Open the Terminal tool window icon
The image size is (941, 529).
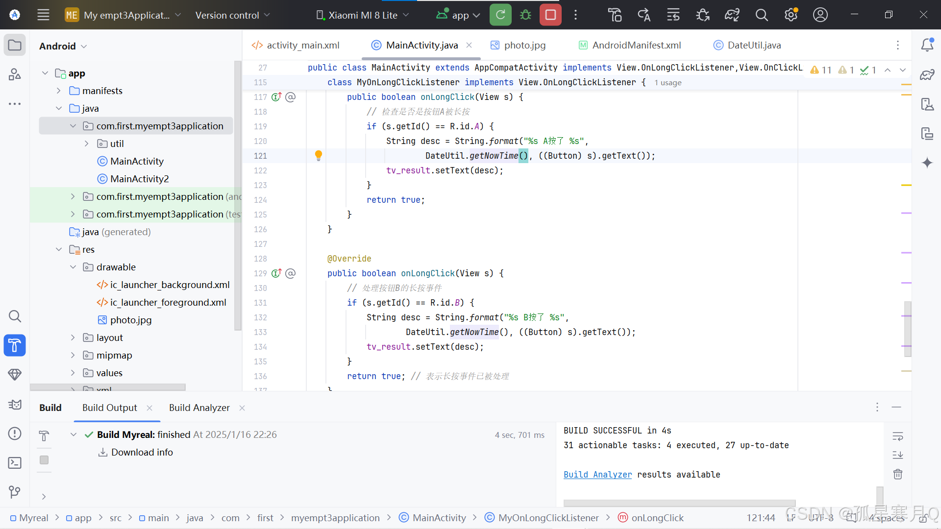click(x=15, y=463)
